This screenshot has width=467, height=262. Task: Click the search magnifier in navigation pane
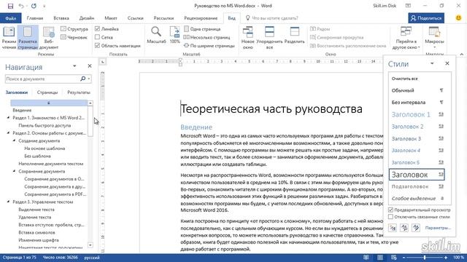click(x=82, y=79)
